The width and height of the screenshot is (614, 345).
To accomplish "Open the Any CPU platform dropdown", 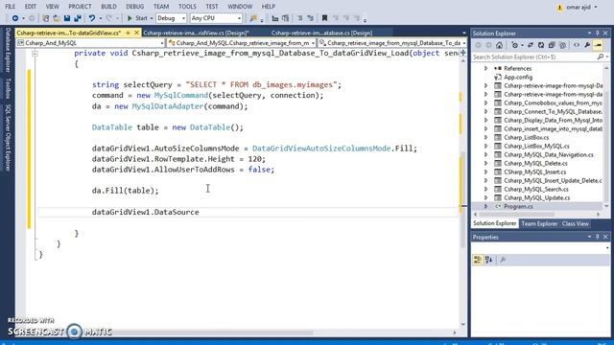I will point(216,18).
